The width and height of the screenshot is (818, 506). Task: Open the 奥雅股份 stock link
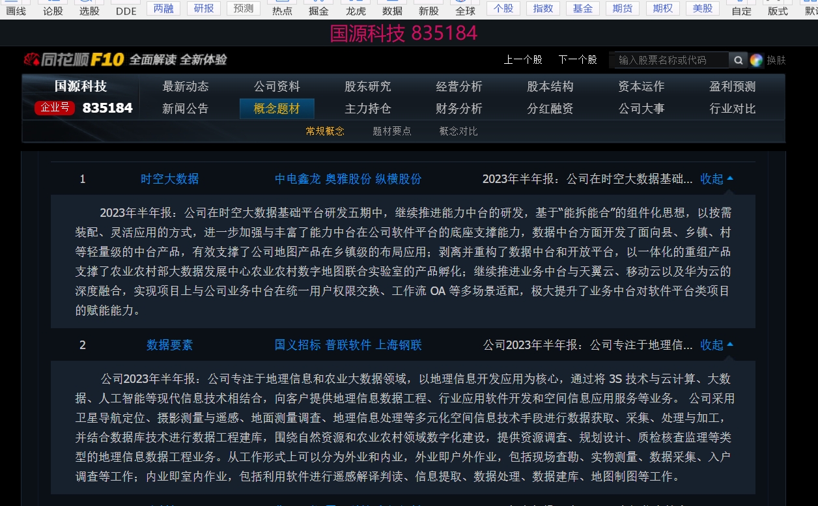(348, 179)
